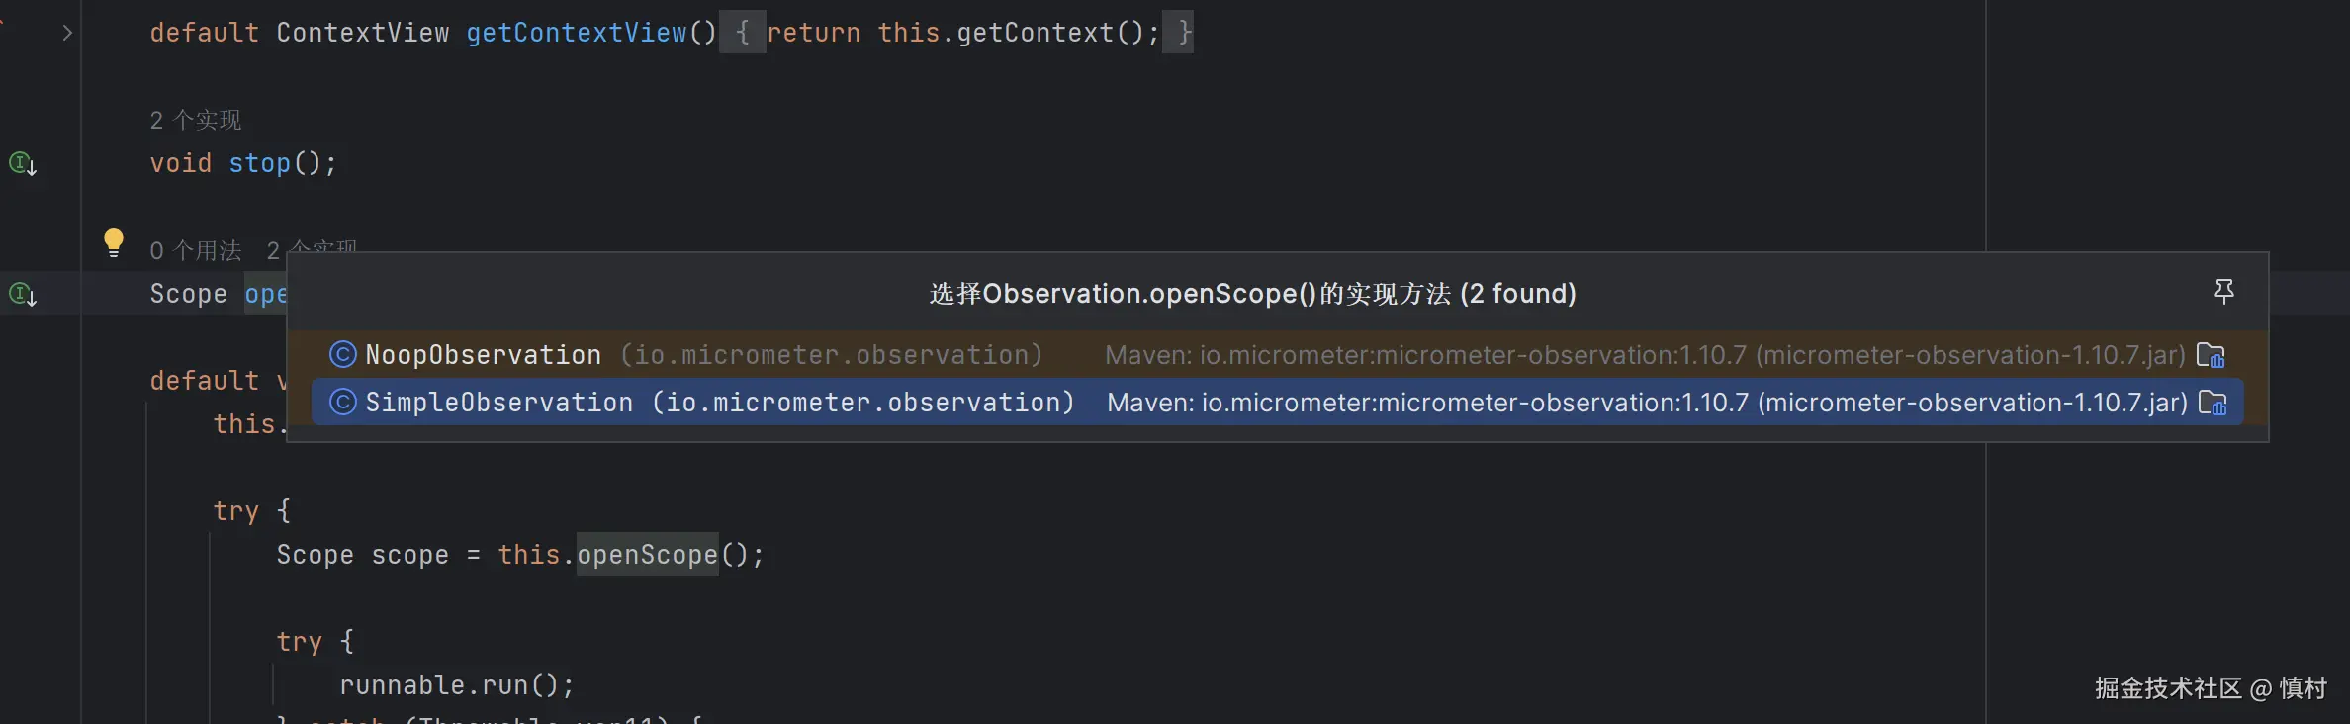This screenshot has width=2350, height=724.
Task: Click the stop() implemented-method gutter icon
Action: pos(22,163)
